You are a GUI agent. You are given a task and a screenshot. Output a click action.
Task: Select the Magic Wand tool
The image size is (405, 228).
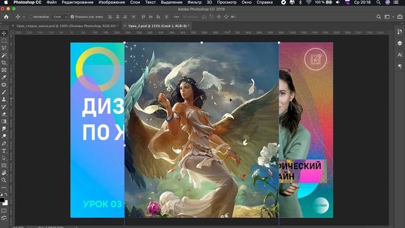click(x=4, y=55)
